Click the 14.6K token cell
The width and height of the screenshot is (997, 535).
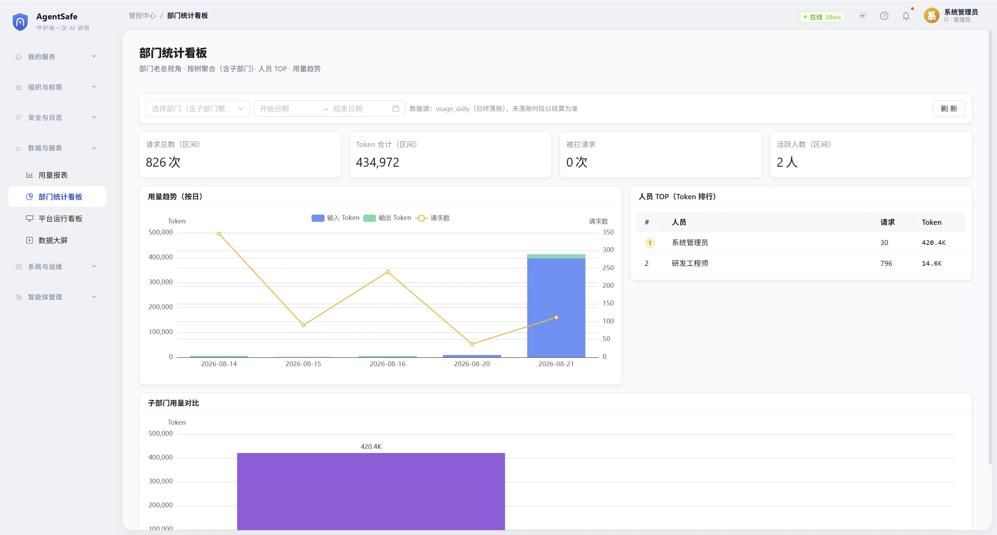[x=932, y=263]
